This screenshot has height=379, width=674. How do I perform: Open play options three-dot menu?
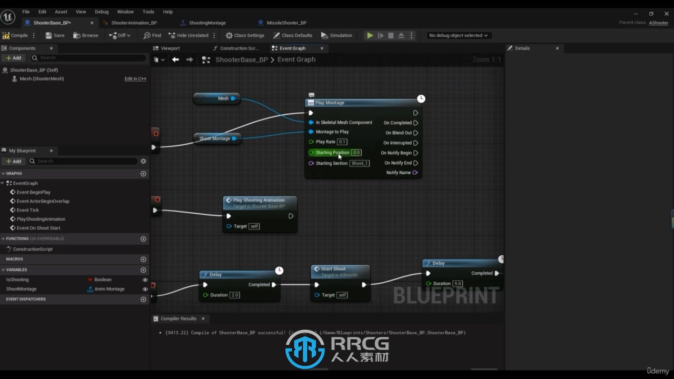click(412, 35)
